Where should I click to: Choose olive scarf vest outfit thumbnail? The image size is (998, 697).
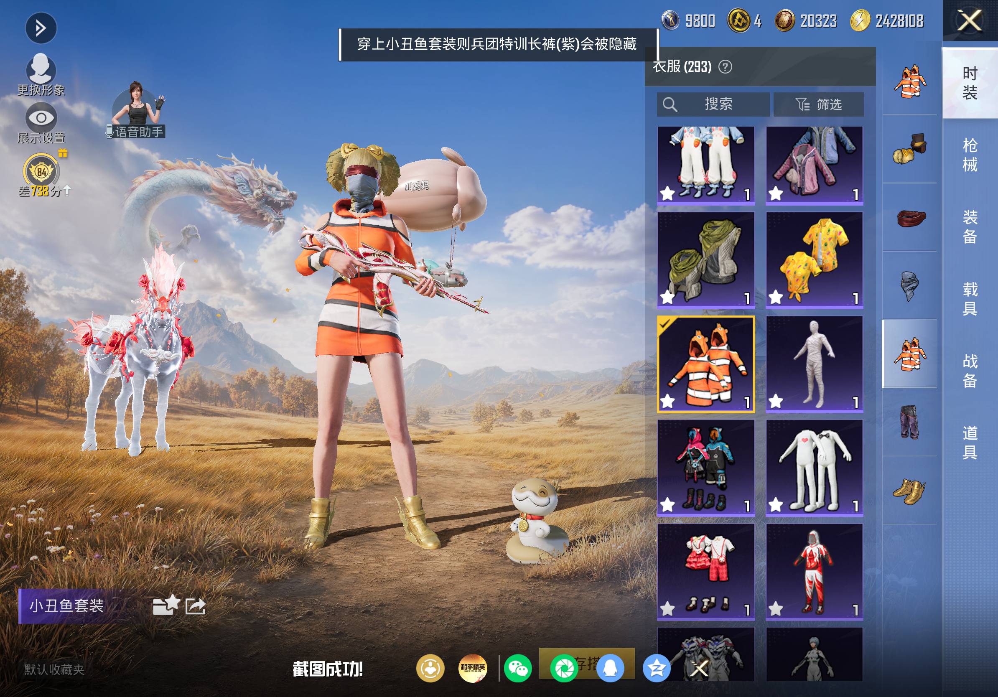pos(706,260)
